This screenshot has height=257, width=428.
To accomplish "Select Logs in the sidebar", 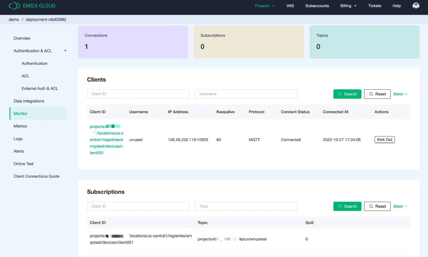I will (18, 139).
